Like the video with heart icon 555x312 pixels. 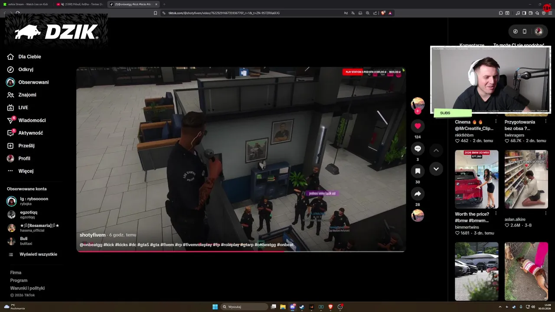coord(418,126)
